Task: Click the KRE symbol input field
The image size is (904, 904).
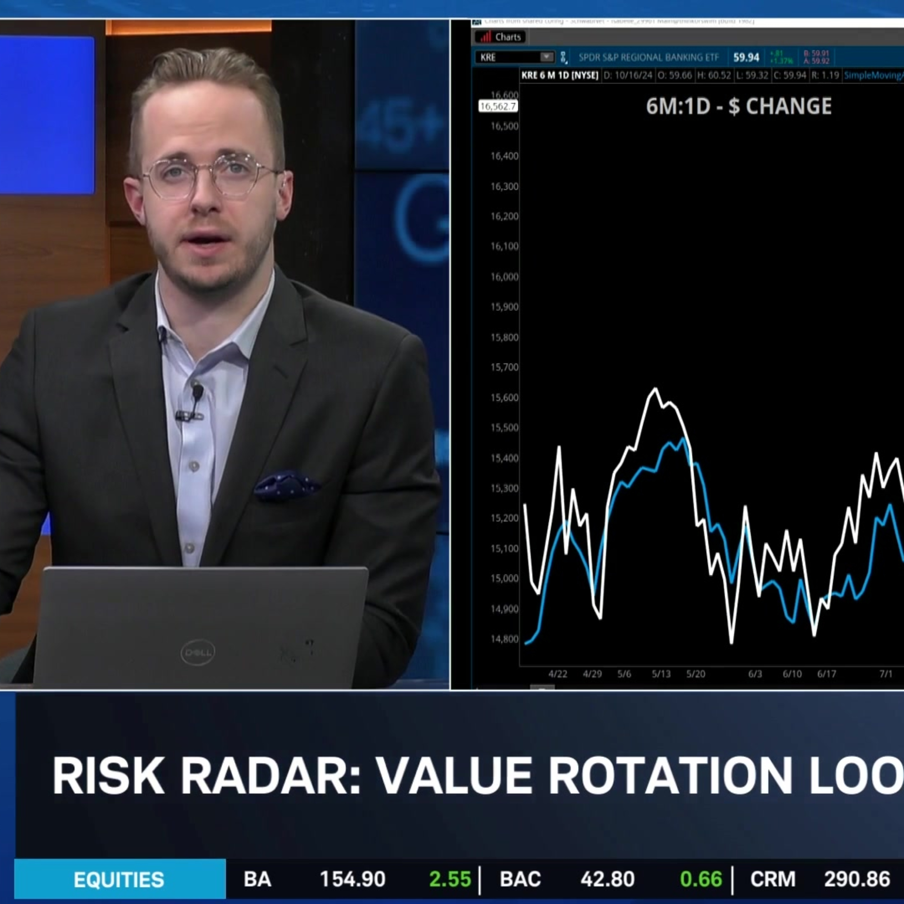Action: [x=515, y=57]
